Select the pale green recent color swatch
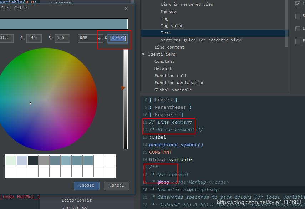This screenshot has height=209, width=305. click(11, 160)
